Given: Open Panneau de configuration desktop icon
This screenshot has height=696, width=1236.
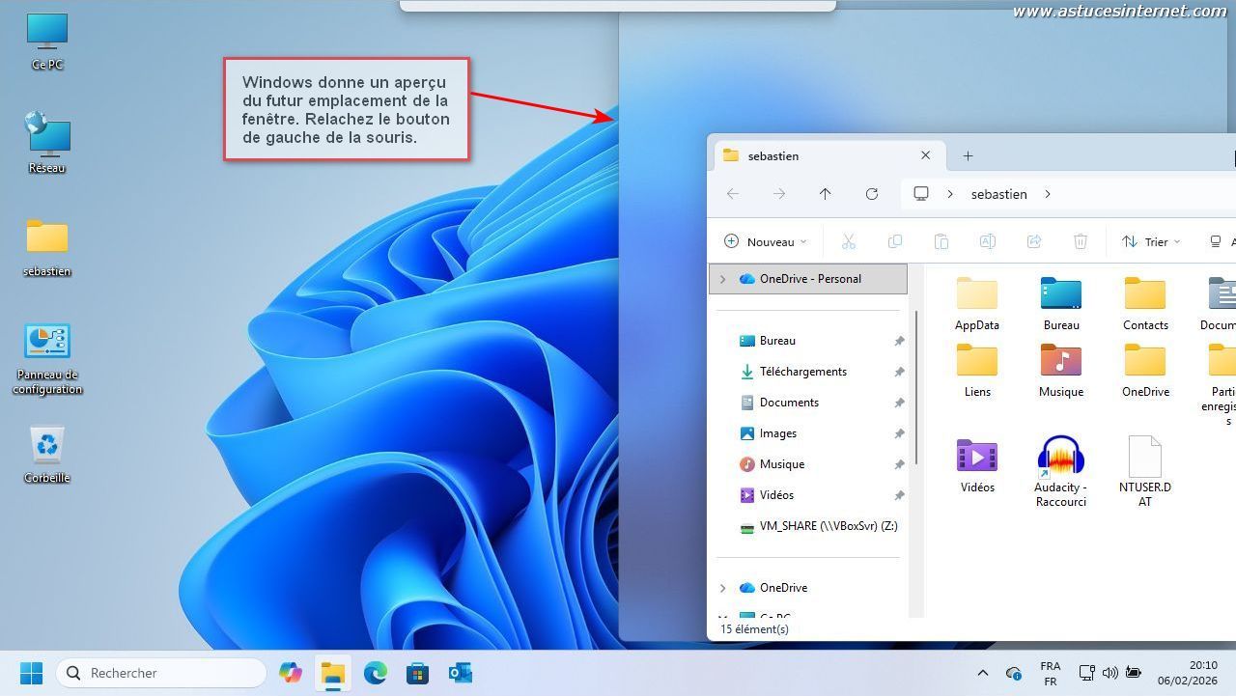Looking at the screenshot, I should click(46, 343).
